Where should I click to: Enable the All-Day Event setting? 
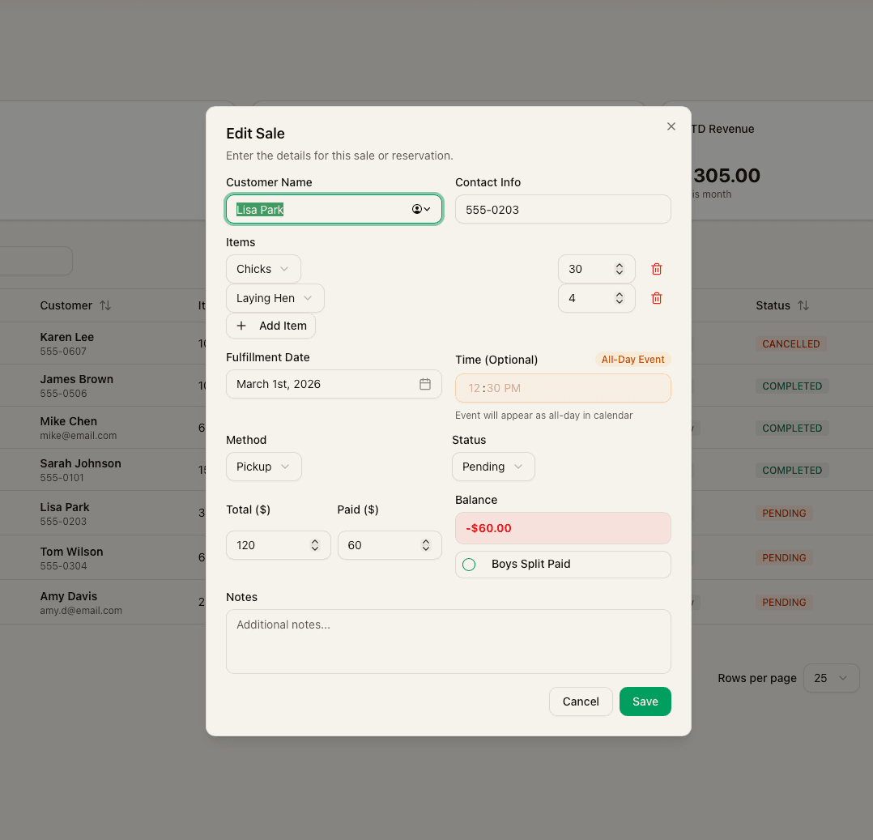(632, 359)
